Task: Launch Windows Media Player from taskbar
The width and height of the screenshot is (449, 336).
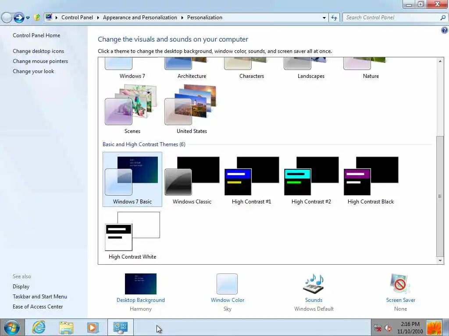Action: point(93,327)
